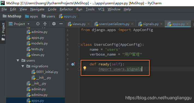
Task: Hide the Project panel with minimize icon
Action: pos(61,24)
